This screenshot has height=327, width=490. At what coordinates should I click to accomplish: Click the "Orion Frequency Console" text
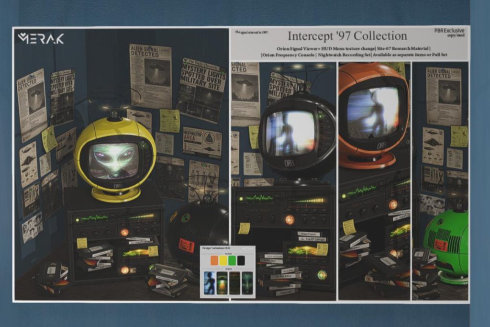tap(288, 55)
